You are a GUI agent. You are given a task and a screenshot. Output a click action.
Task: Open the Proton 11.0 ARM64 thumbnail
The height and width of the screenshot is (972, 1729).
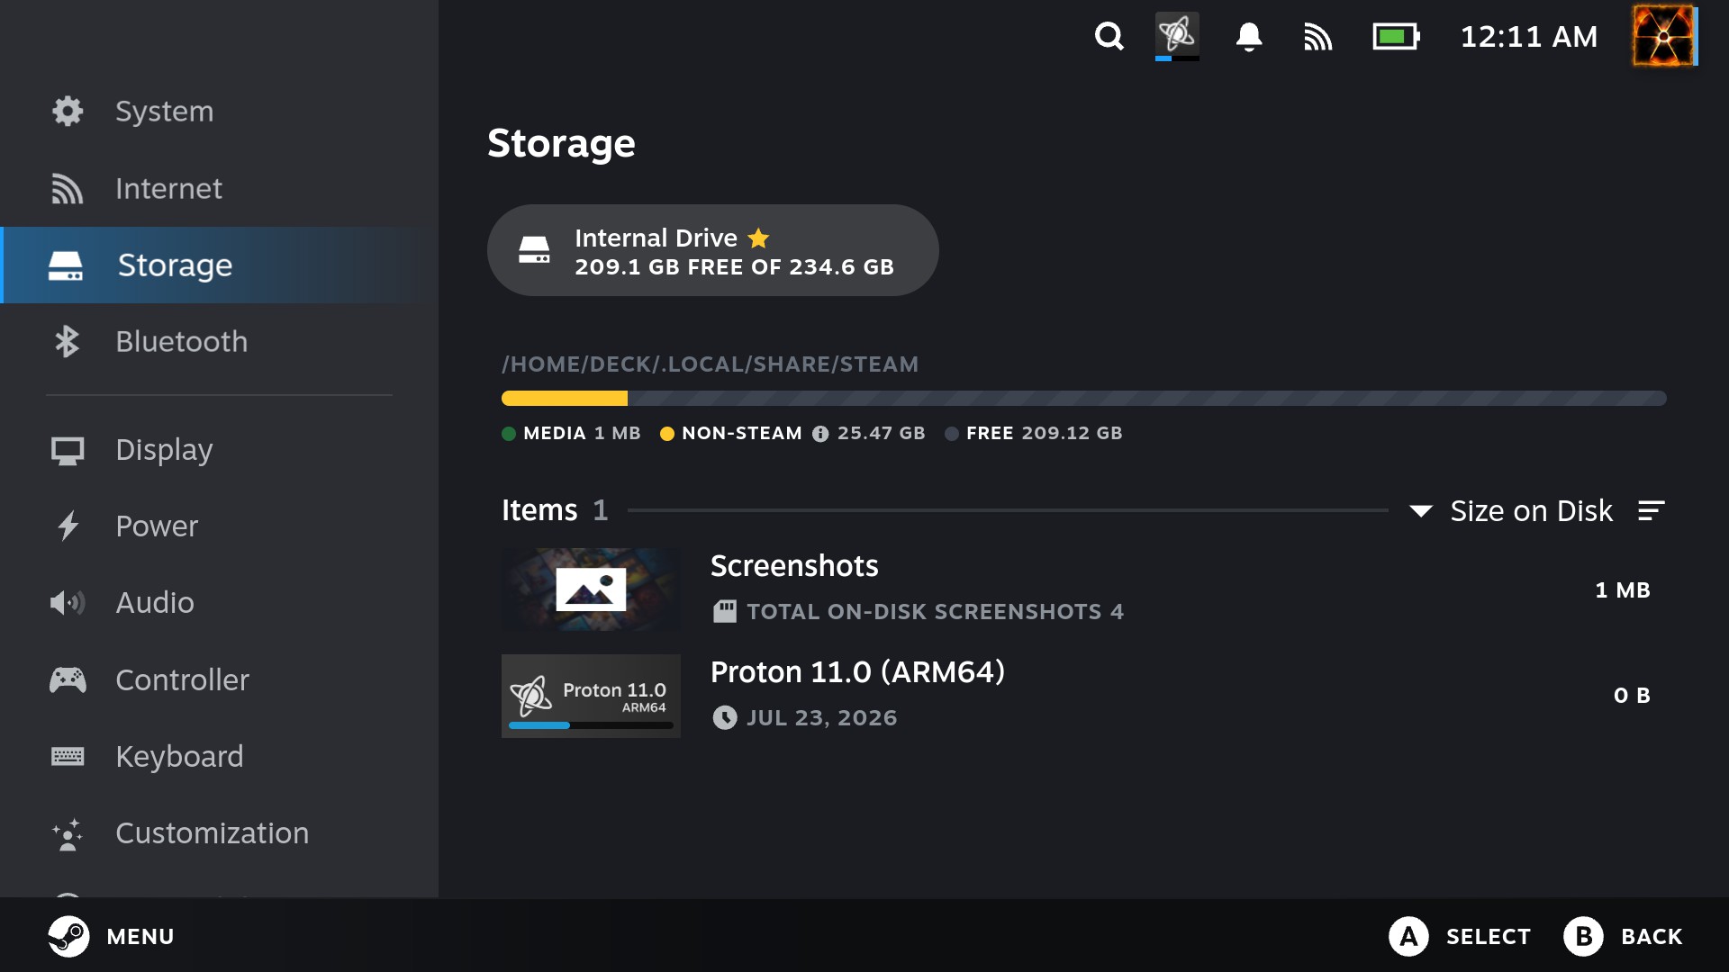(x=591, y=696)
